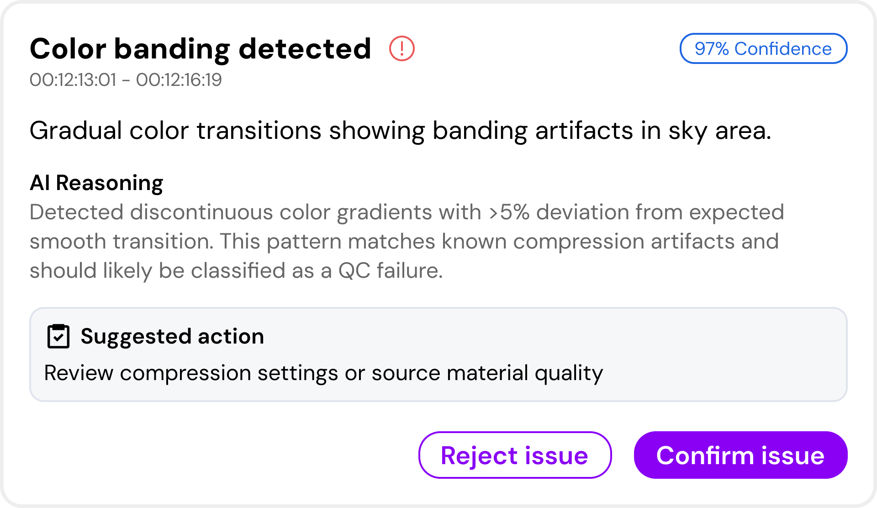
Task: Click the Confirm issue button
Action: (x=740, y=455)
